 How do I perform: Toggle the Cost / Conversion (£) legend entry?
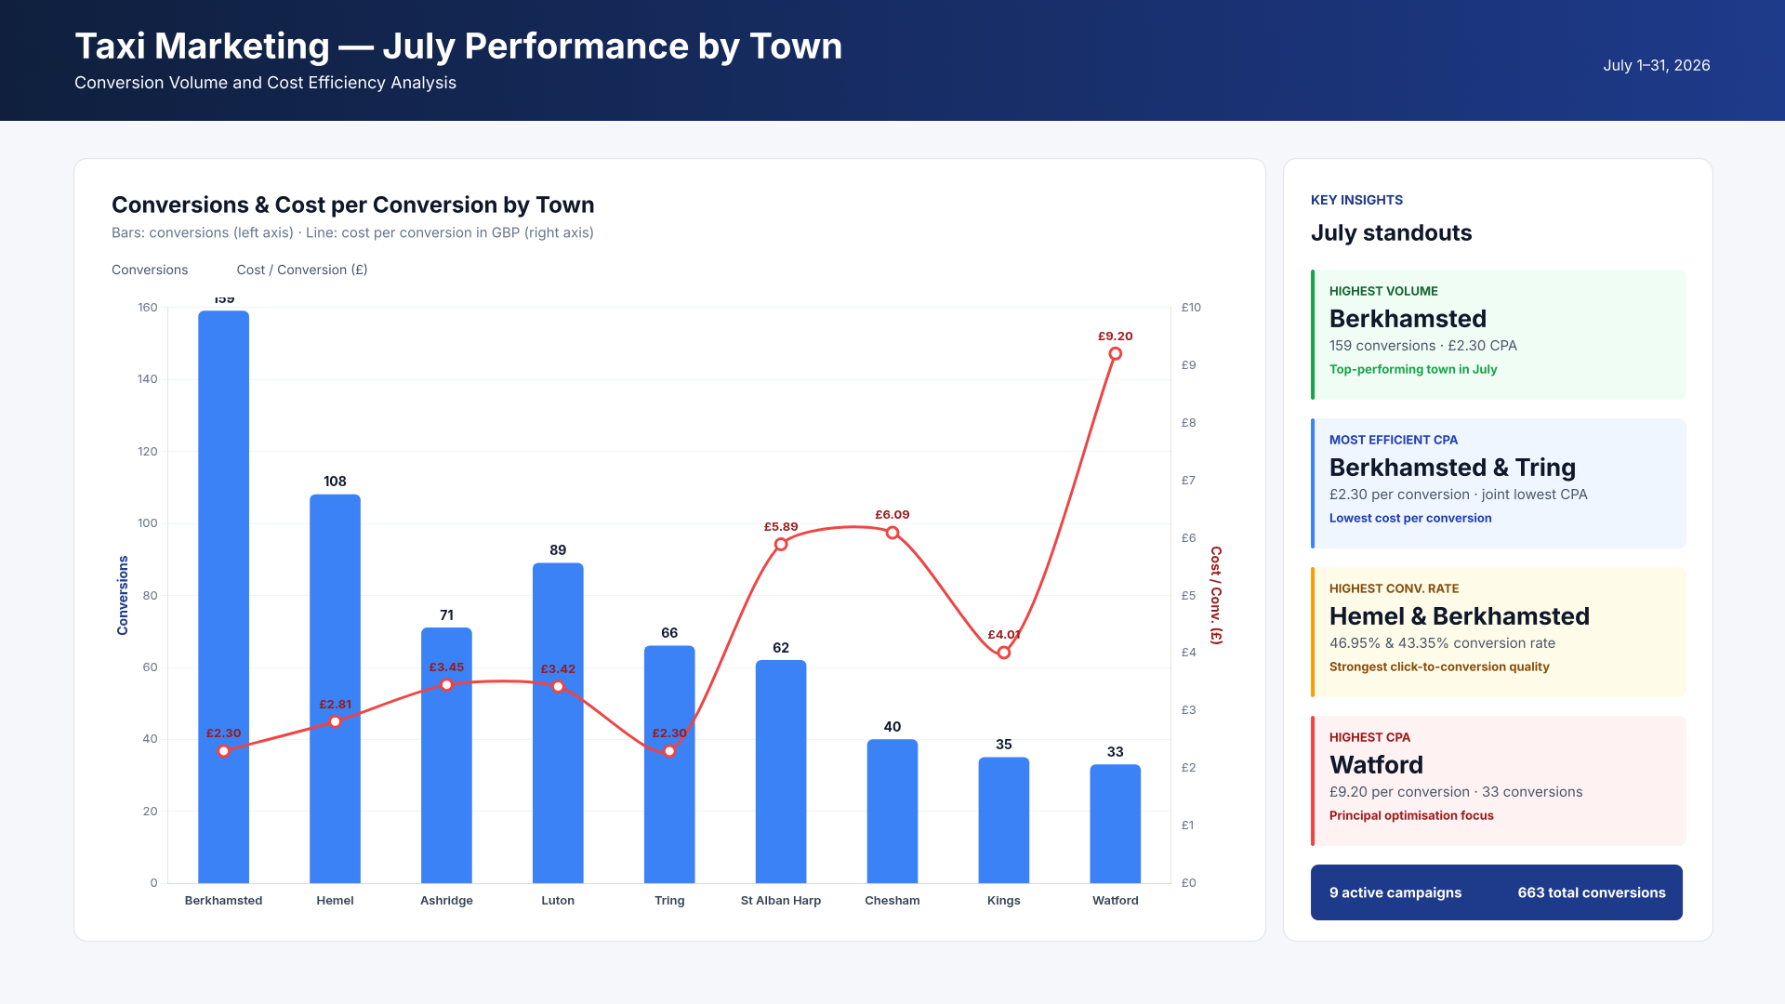click(302, 270)
